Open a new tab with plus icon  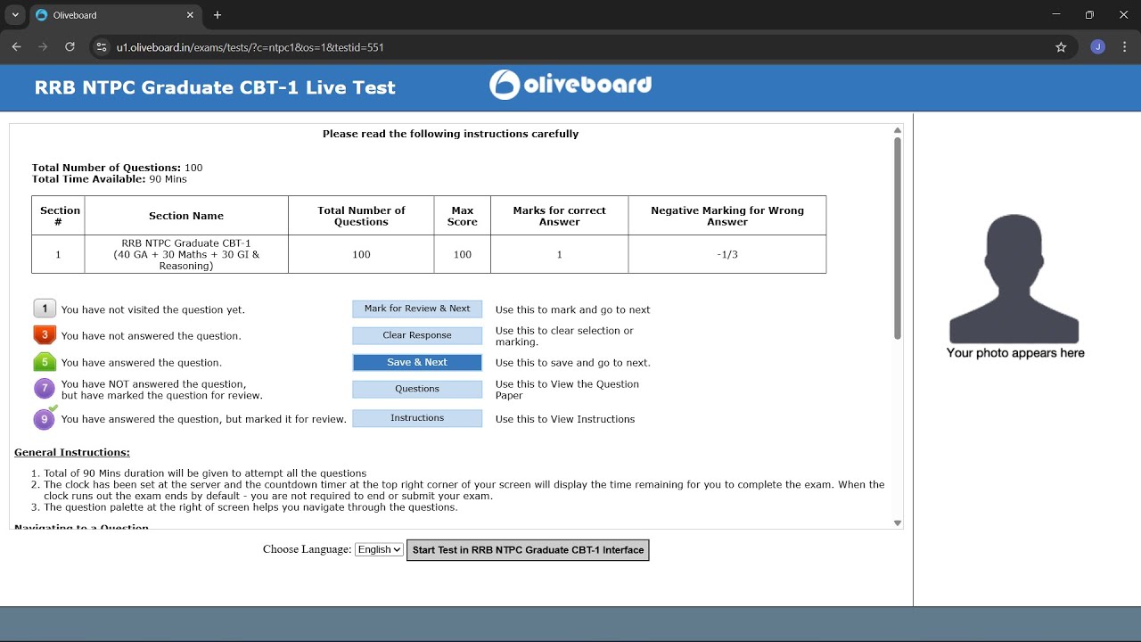click(218, 15)
